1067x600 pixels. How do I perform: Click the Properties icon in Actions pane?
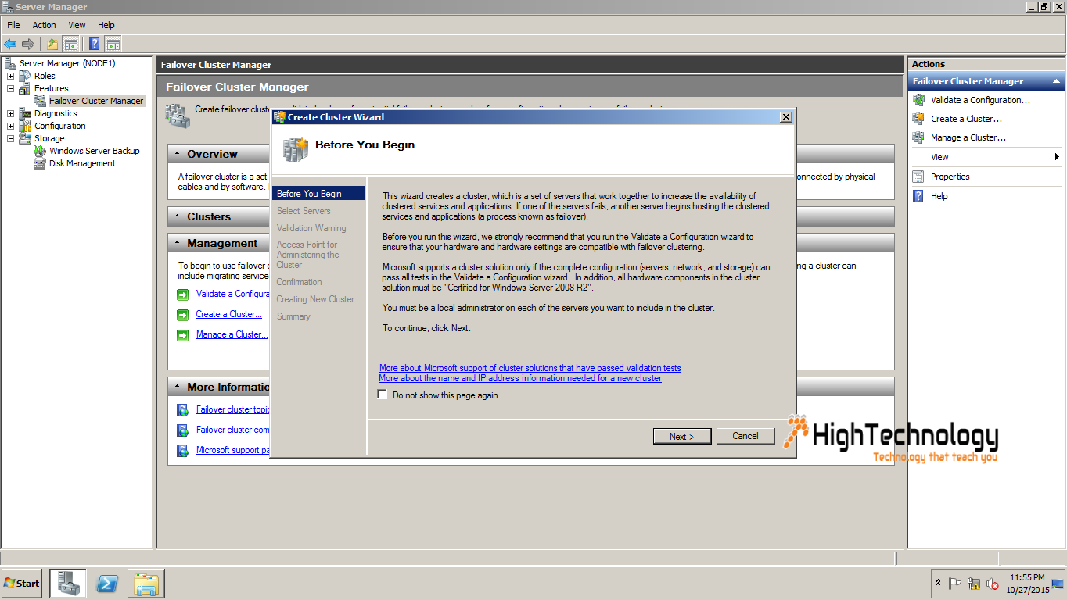click(918, 177)
